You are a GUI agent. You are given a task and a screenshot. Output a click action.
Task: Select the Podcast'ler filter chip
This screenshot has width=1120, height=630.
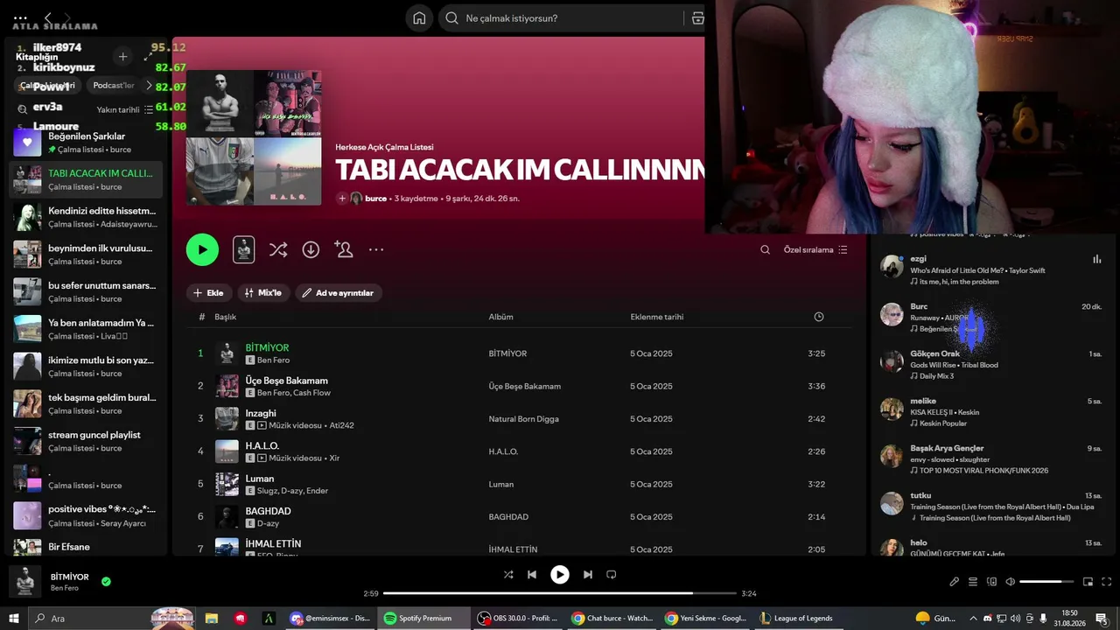[114, 86]
